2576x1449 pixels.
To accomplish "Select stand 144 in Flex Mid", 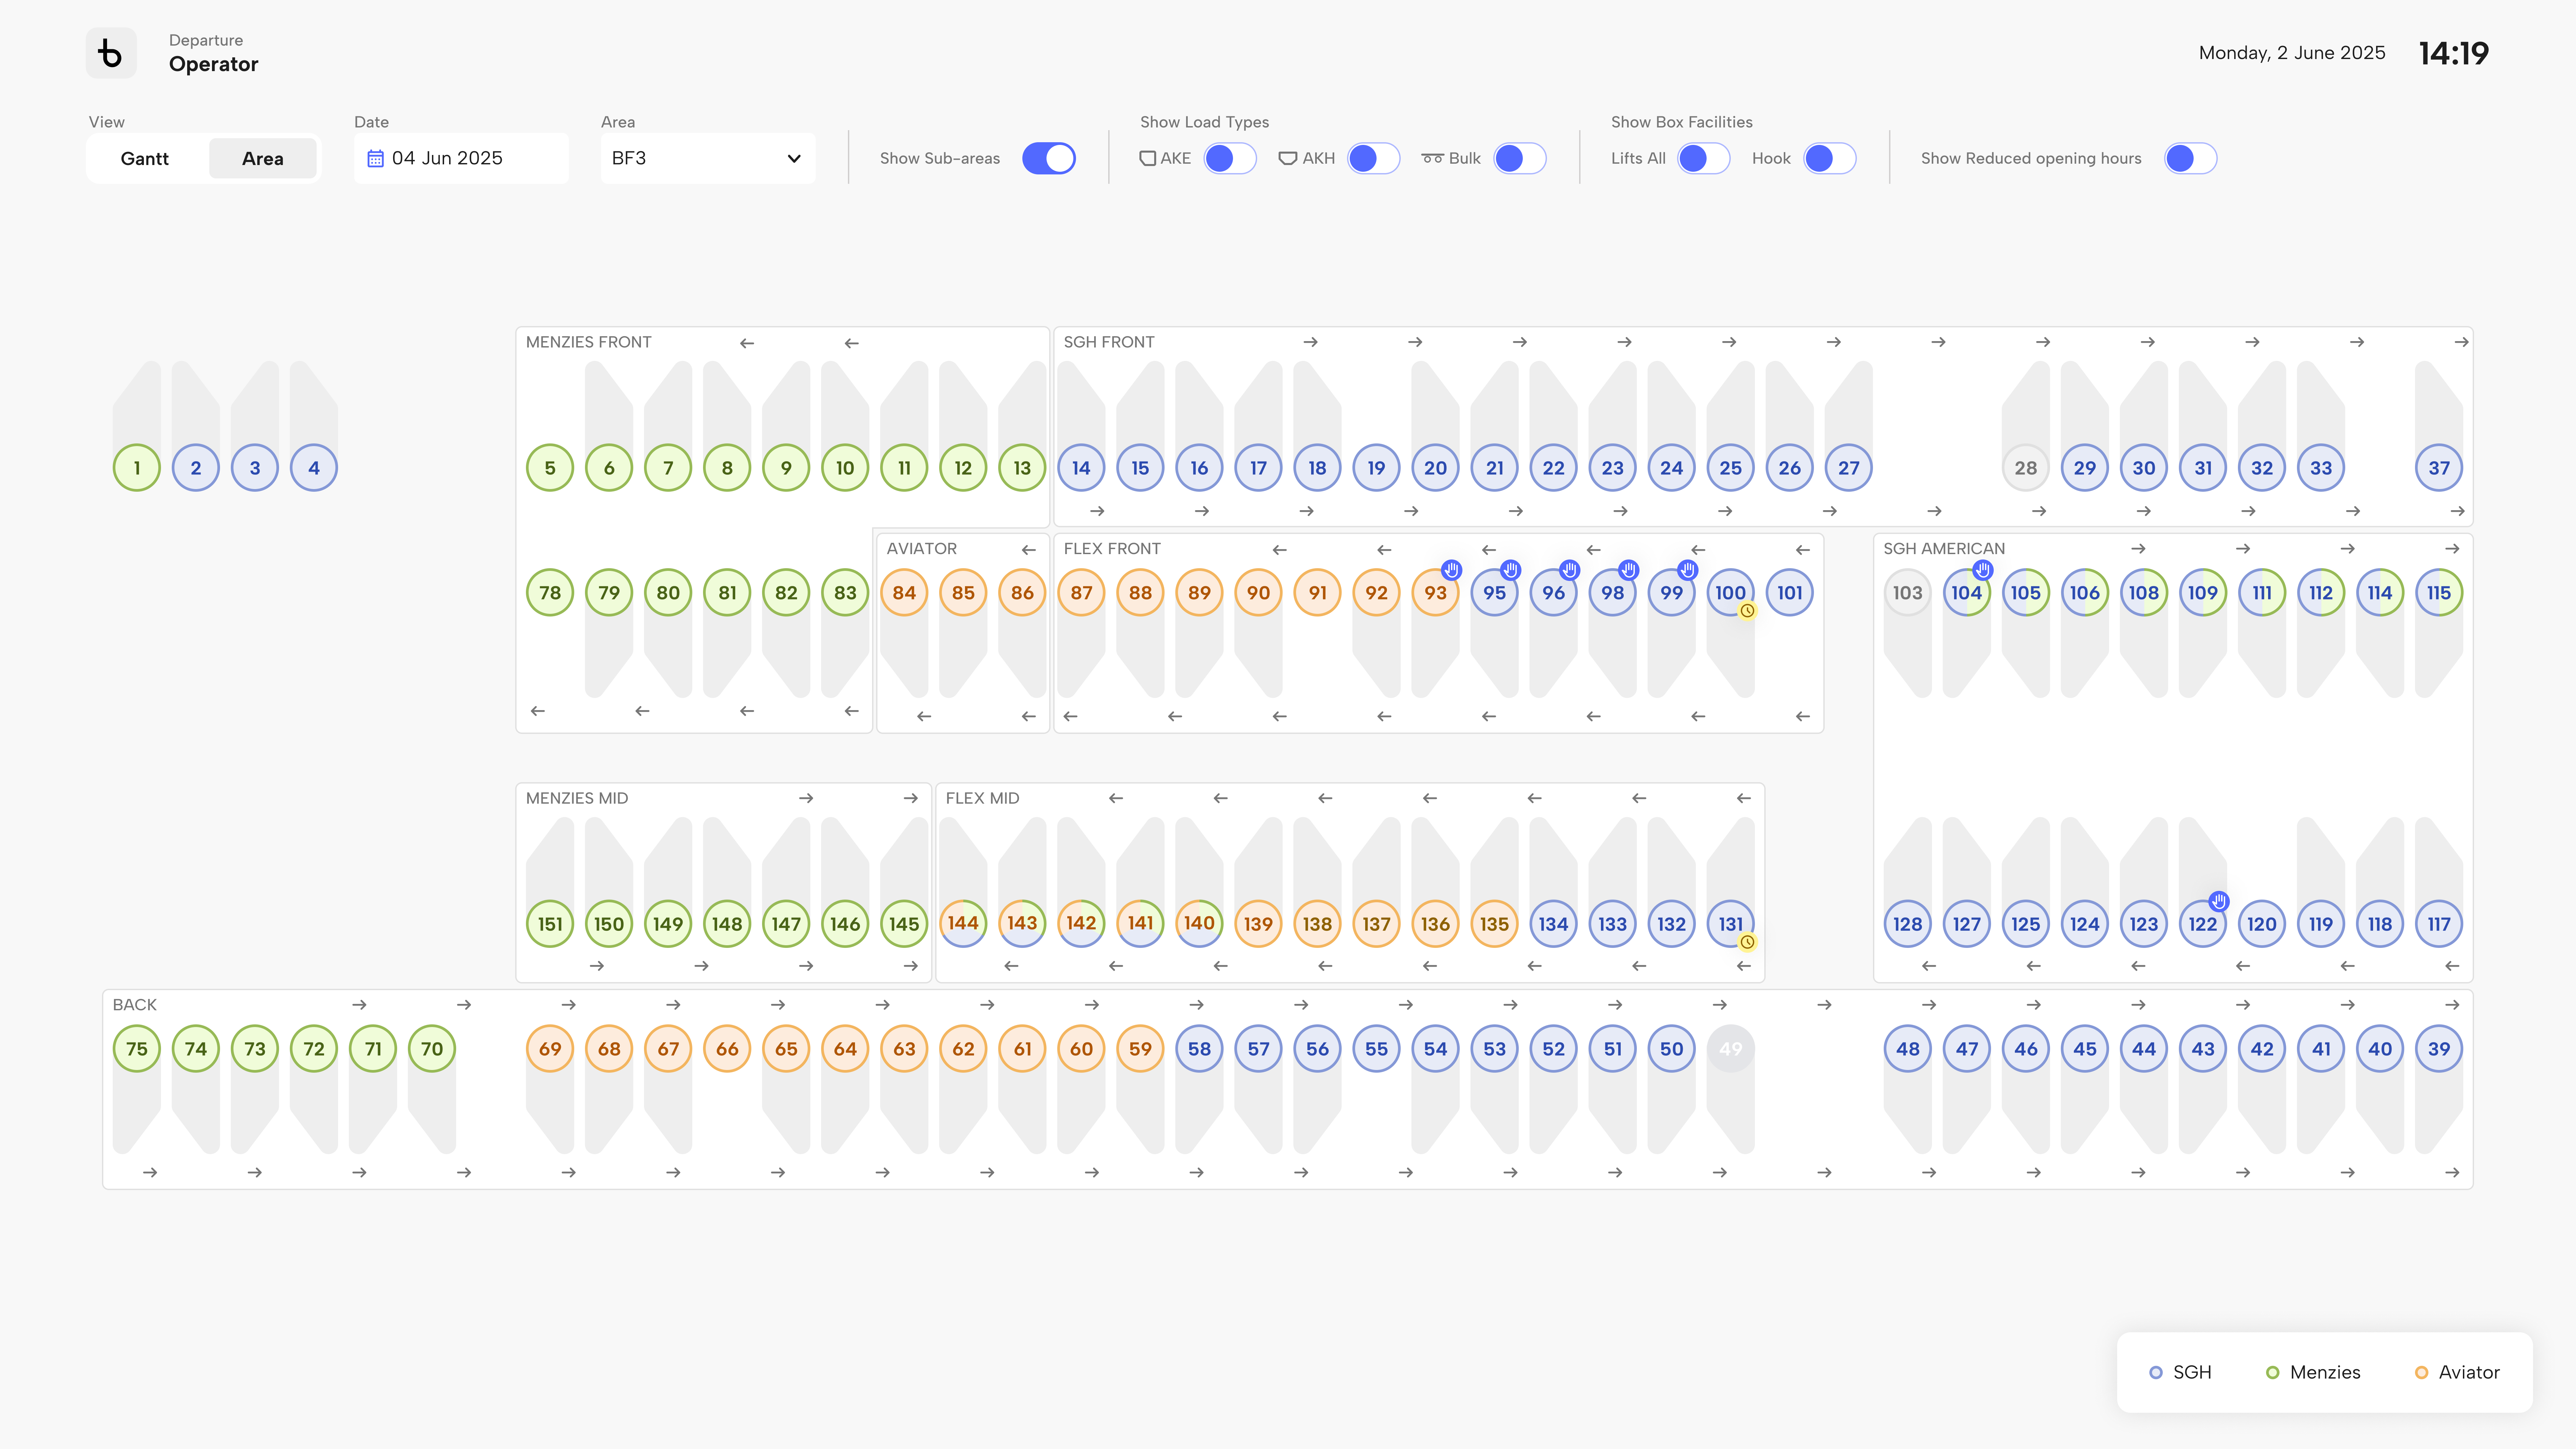I will pyautogui.click(x=963, y=924).
